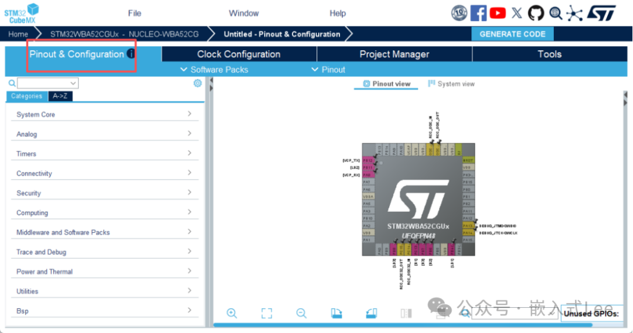633x333 pixels.
Task: Rotate chip counter-clockwise icon
Action: [x=372, y=313]
